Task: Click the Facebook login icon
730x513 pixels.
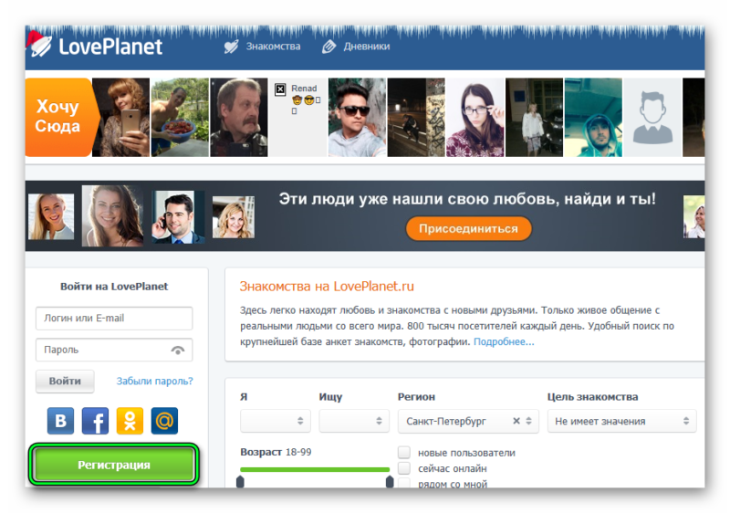Action: point(95,421)
